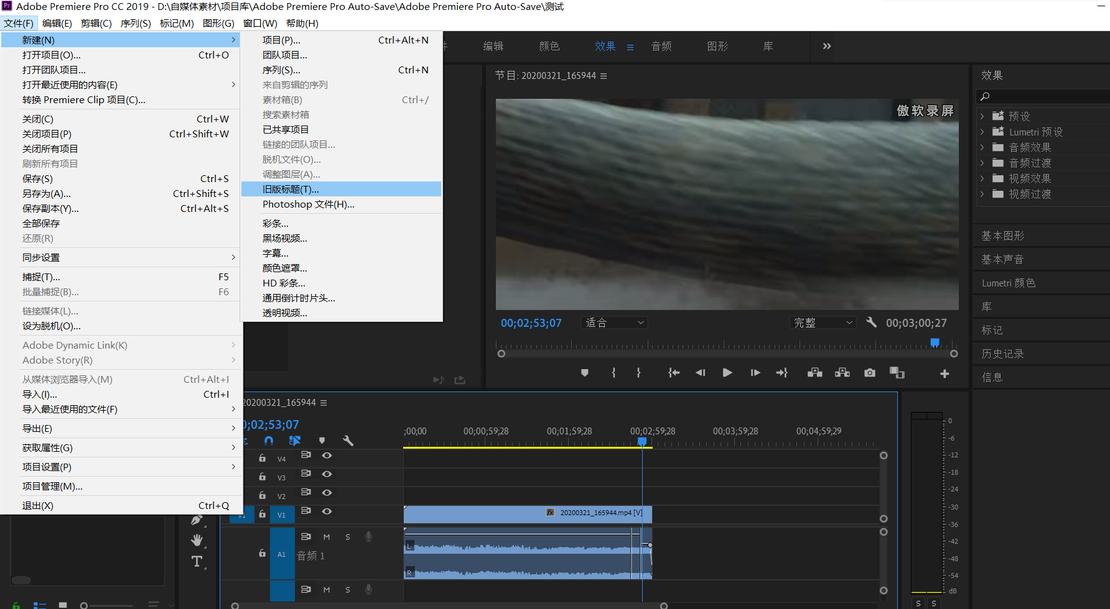Select the Type tool
1110x609 pixels.
(197, 562)
